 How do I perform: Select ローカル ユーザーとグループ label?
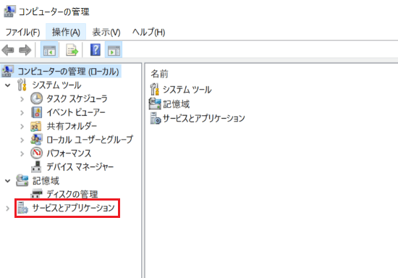click(x=90, y=140)
